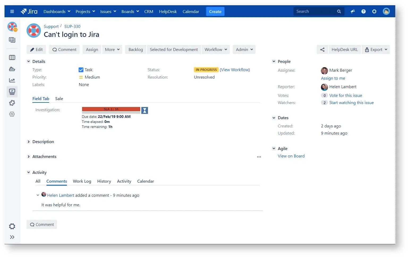Open Calendar in the top navigation
Image resolution: width=408 pixels, height=257 pixels.
[191, 11]
